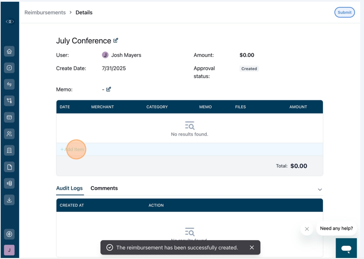Click the Submit button
Image resolution: width=364 pixels, height=259 pixels.
coord(345,12)
